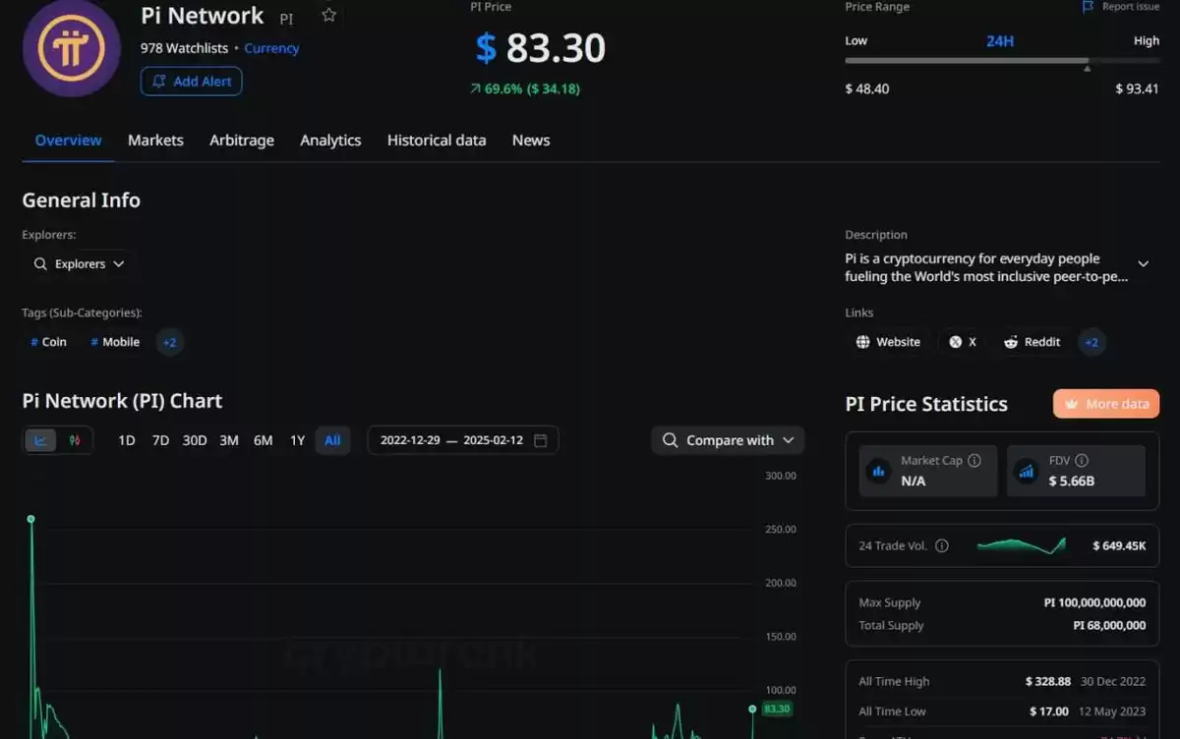Click the date range input field
Screen dimensions: 1180x739
coord(463,440)
